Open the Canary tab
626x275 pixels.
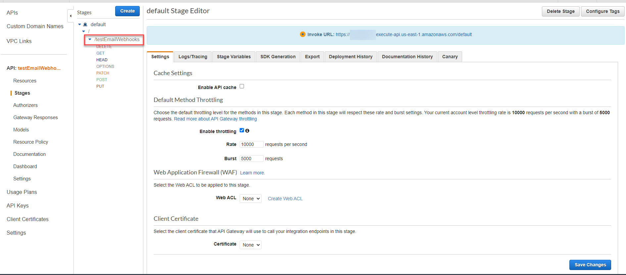point(450,57)
